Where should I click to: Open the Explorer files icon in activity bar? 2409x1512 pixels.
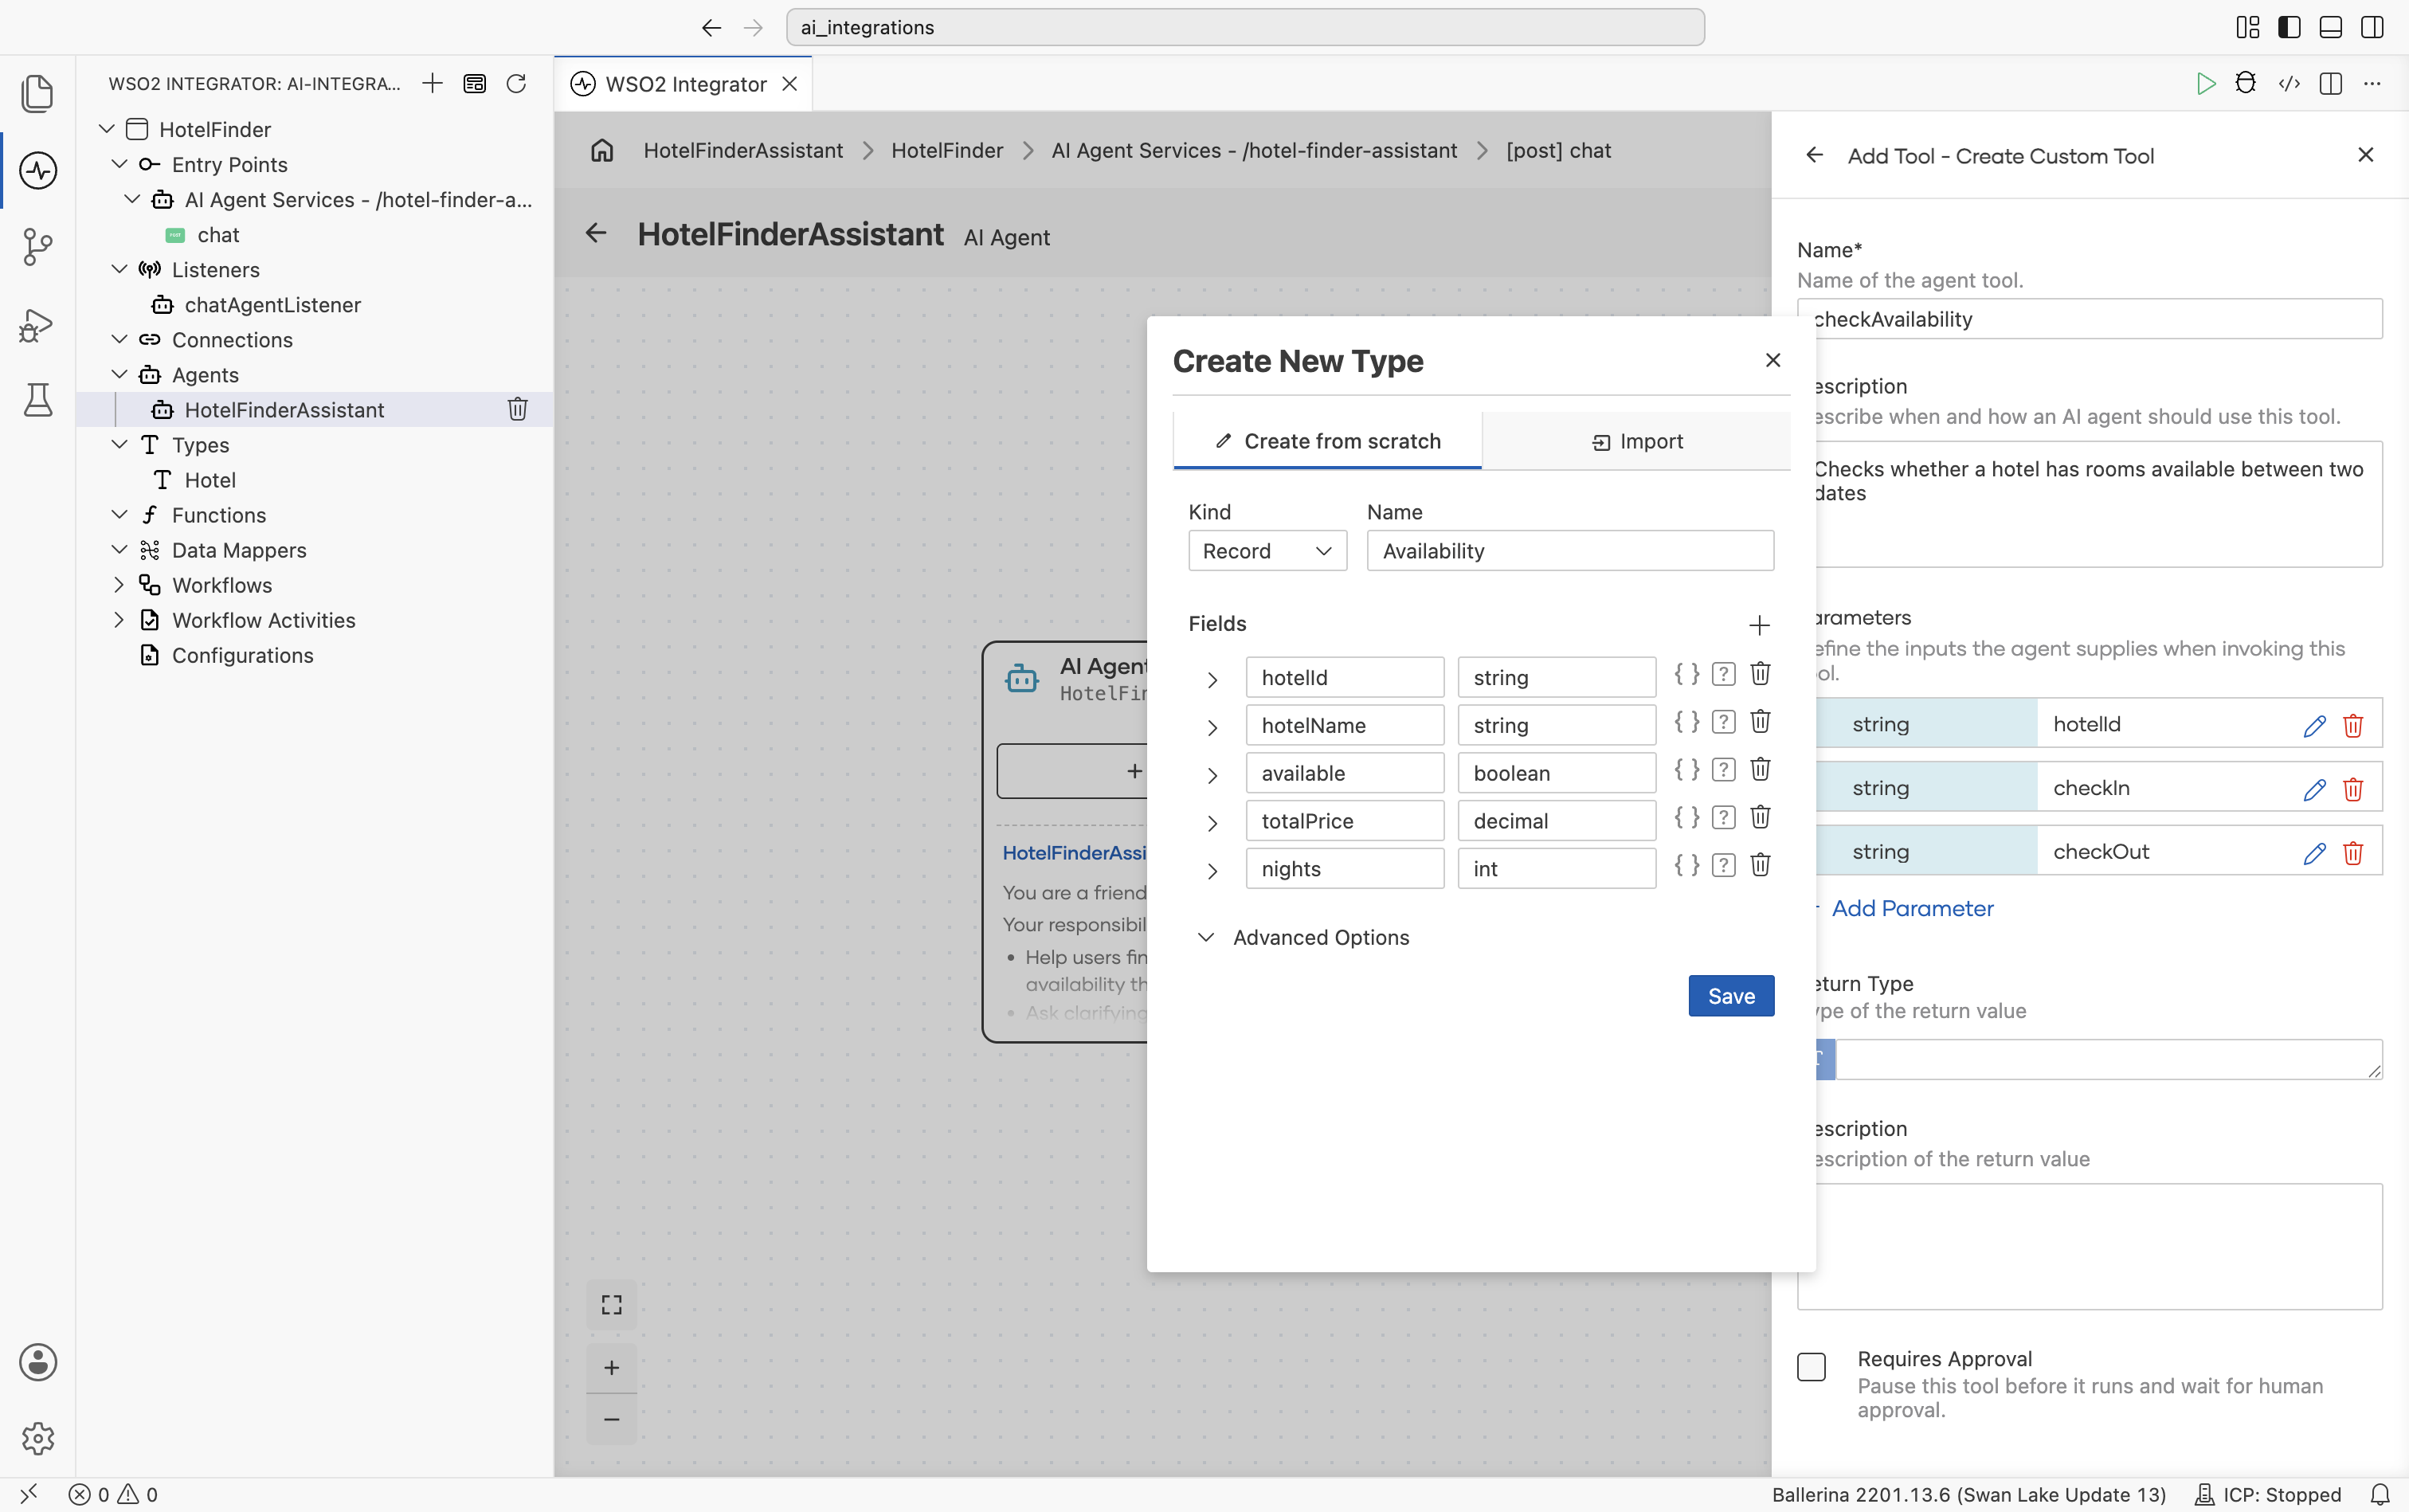(x=38, y=93)
